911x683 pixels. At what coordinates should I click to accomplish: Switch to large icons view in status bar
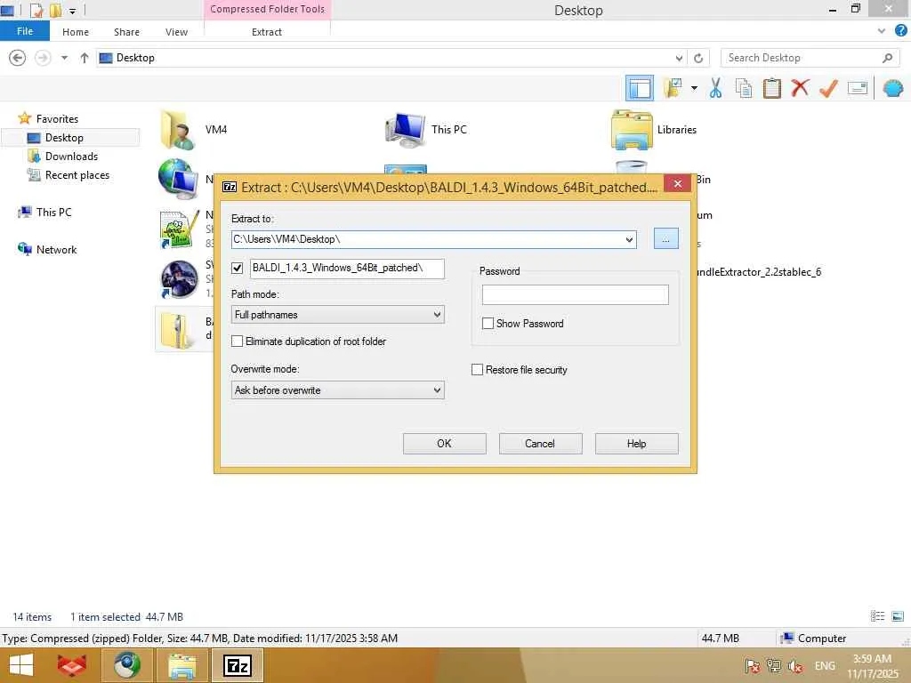coord(898,616)
